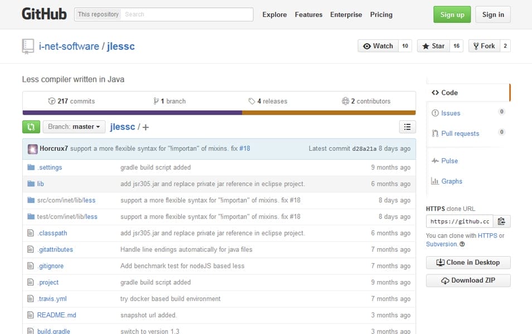The height and width of the screenshot is (334, 532).
Task: Open the jlessc repository title link
Action: point(121,46)
